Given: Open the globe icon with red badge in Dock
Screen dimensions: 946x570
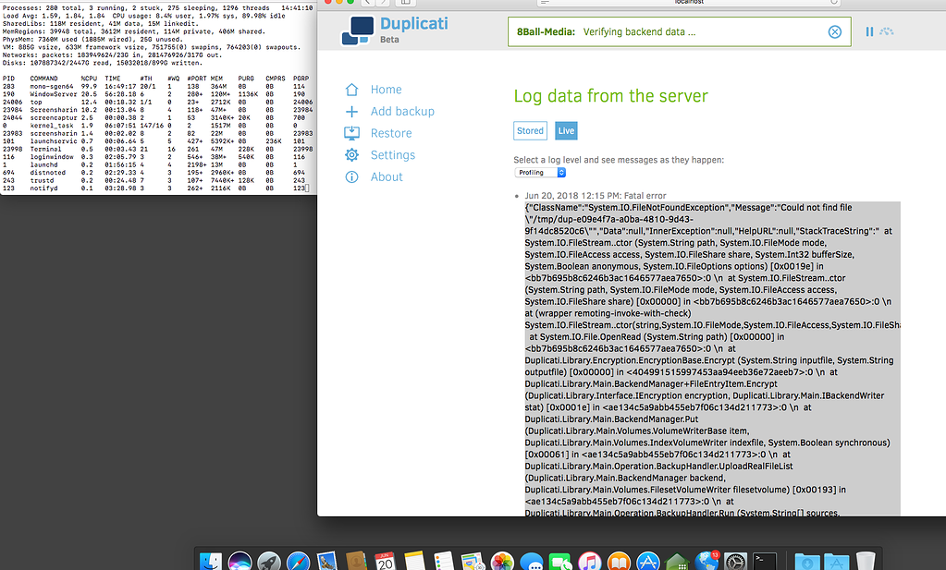Looking at the screenshot, I should 706,560.
